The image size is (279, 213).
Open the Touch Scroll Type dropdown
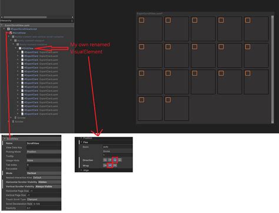pyautogui.click(x=44, y=199)
